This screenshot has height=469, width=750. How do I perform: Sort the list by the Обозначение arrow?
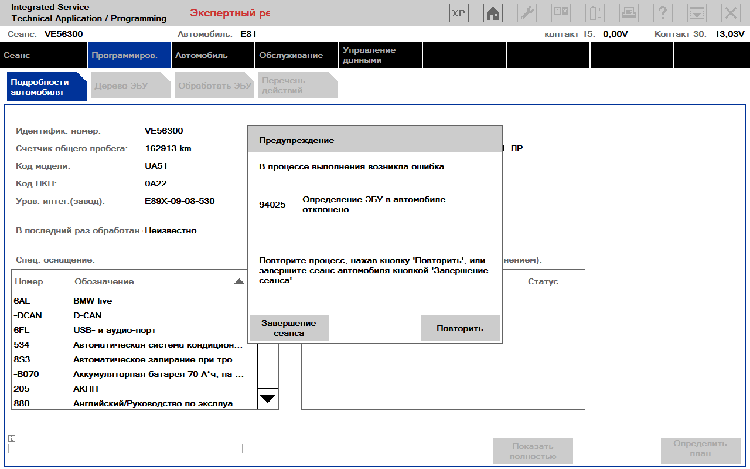[239, 281]
